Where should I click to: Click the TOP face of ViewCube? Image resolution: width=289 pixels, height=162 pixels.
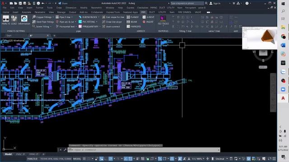[x=263, y=52]
